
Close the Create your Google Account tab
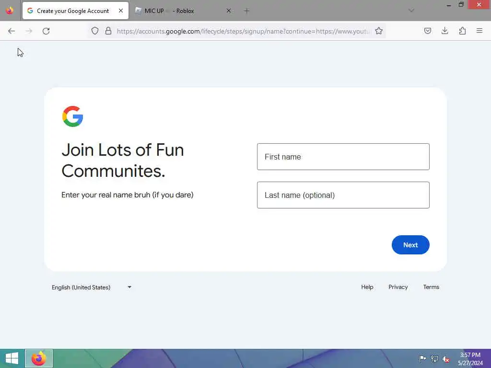coord(121,11)
